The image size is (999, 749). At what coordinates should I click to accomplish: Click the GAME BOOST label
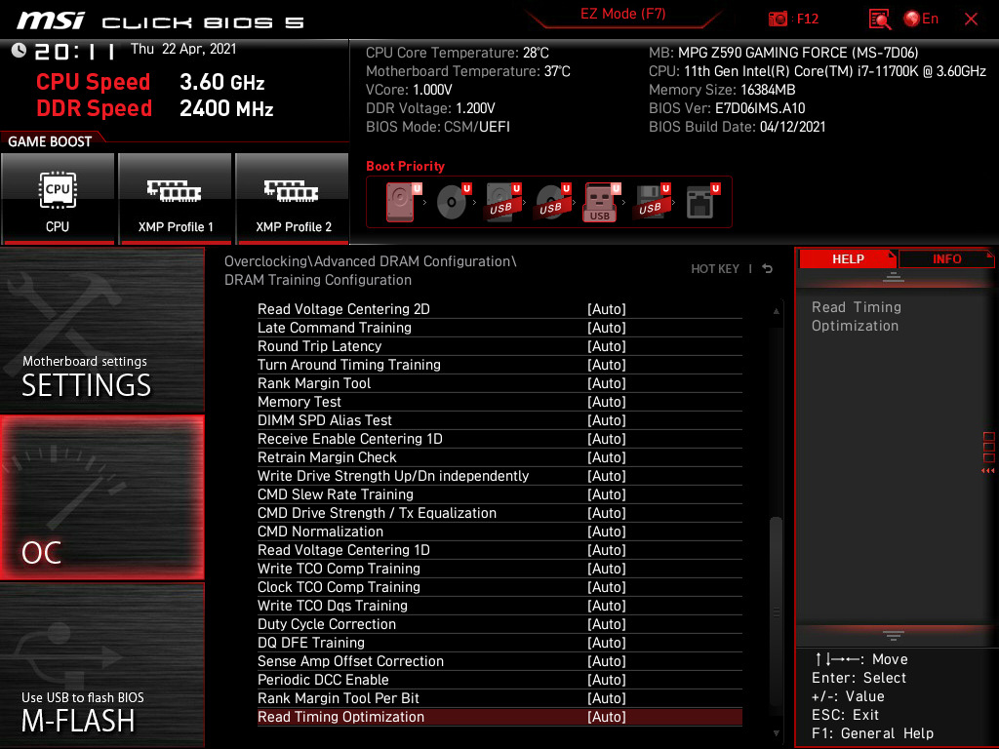(x=50, y=141)
